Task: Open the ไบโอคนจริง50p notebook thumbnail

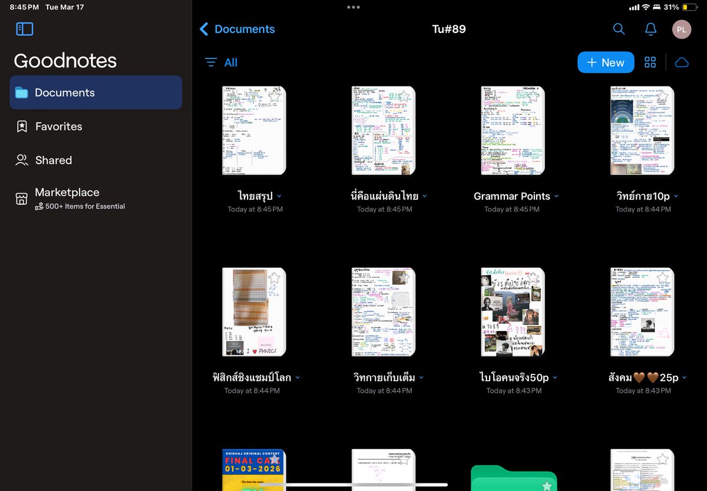Action: pyautogui.click(x=513, y=312)
